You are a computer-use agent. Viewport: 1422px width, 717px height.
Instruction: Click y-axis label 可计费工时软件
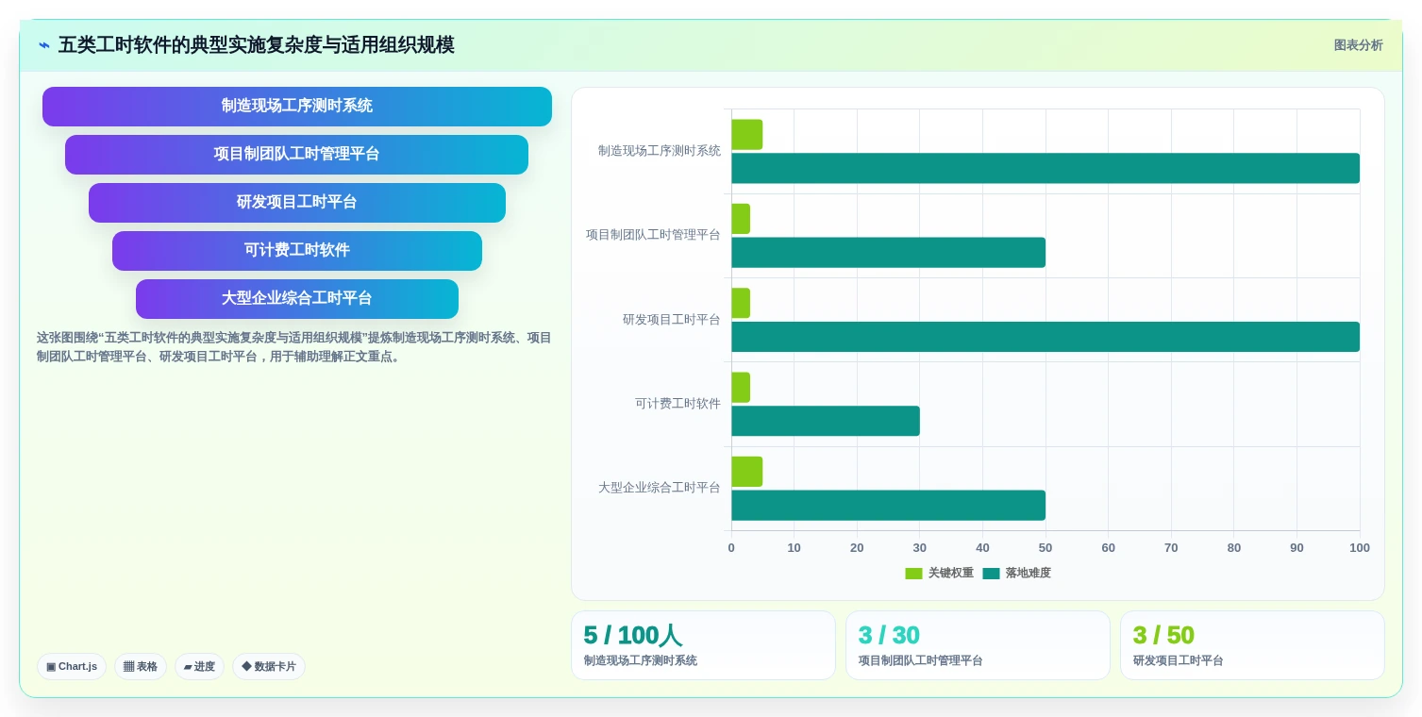(x=678, y=404)
